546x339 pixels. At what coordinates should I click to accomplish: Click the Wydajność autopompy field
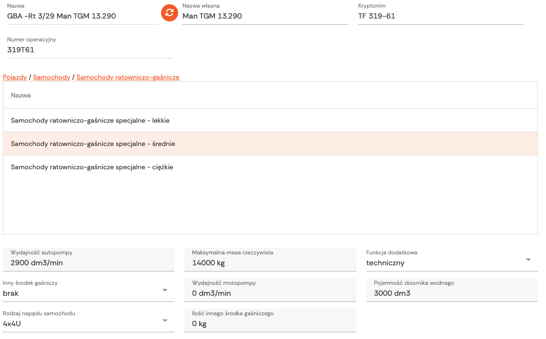[88, 262]
